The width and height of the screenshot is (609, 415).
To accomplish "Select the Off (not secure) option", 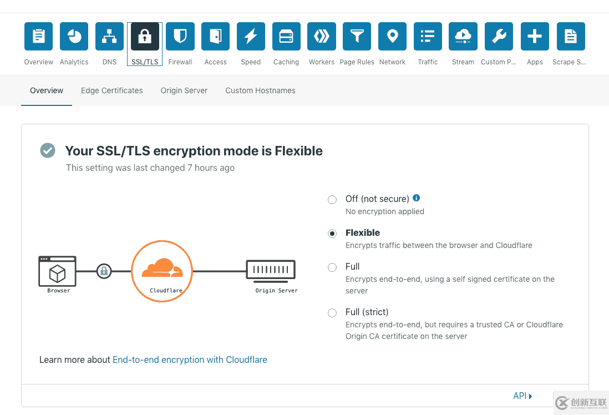I will click(x=332, y=200).
